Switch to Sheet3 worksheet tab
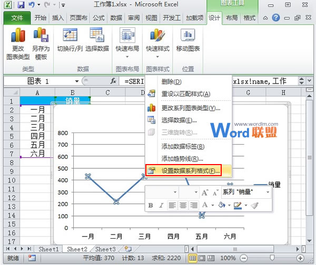Viewport: 316px width, 265px height. tap(105, 249)
